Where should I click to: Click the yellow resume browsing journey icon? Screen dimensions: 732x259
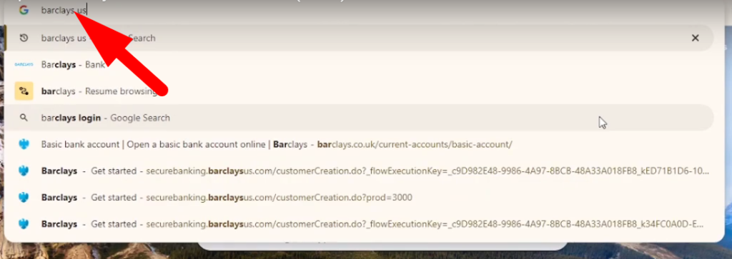coord(24,91)
